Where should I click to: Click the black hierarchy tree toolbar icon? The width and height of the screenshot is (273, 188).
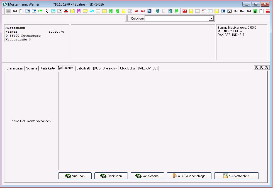tap(47, 11)
